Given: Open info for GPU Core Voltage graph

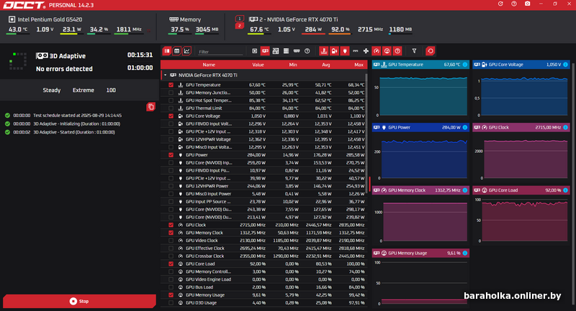Looking at the screenshot, I should point(565,65).
